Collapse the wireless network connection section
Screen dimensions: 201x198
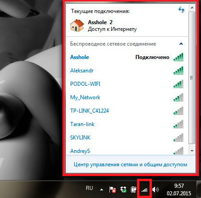pyautogui.click(x=181, y=44)
